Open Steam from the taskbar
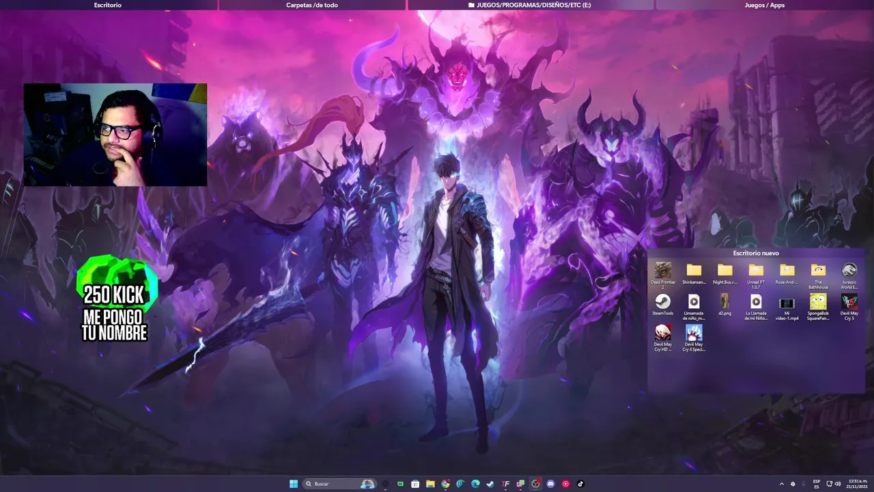The width and height of the screenshot is (874, 492). click(490, 484)
